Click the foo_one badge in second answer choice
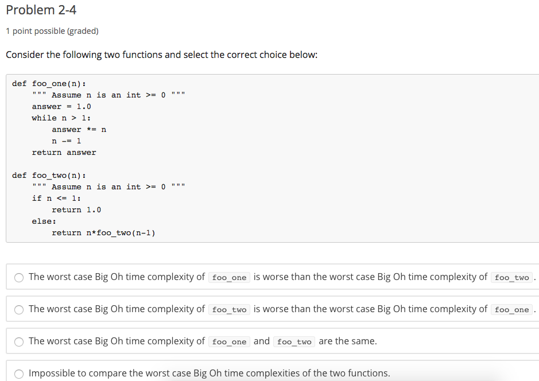Screen dimensions: 539x381 tap(511, 309)
